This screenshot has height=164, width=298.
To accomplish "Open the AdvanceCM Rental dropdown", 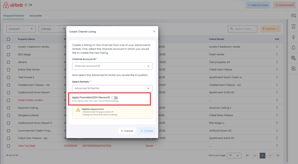I will point(112,88).
